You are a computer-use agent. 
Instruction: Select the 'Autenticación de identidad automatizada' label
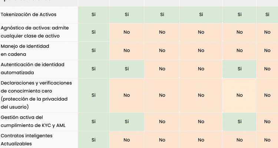pyautogui.click(x=33, y=68)
